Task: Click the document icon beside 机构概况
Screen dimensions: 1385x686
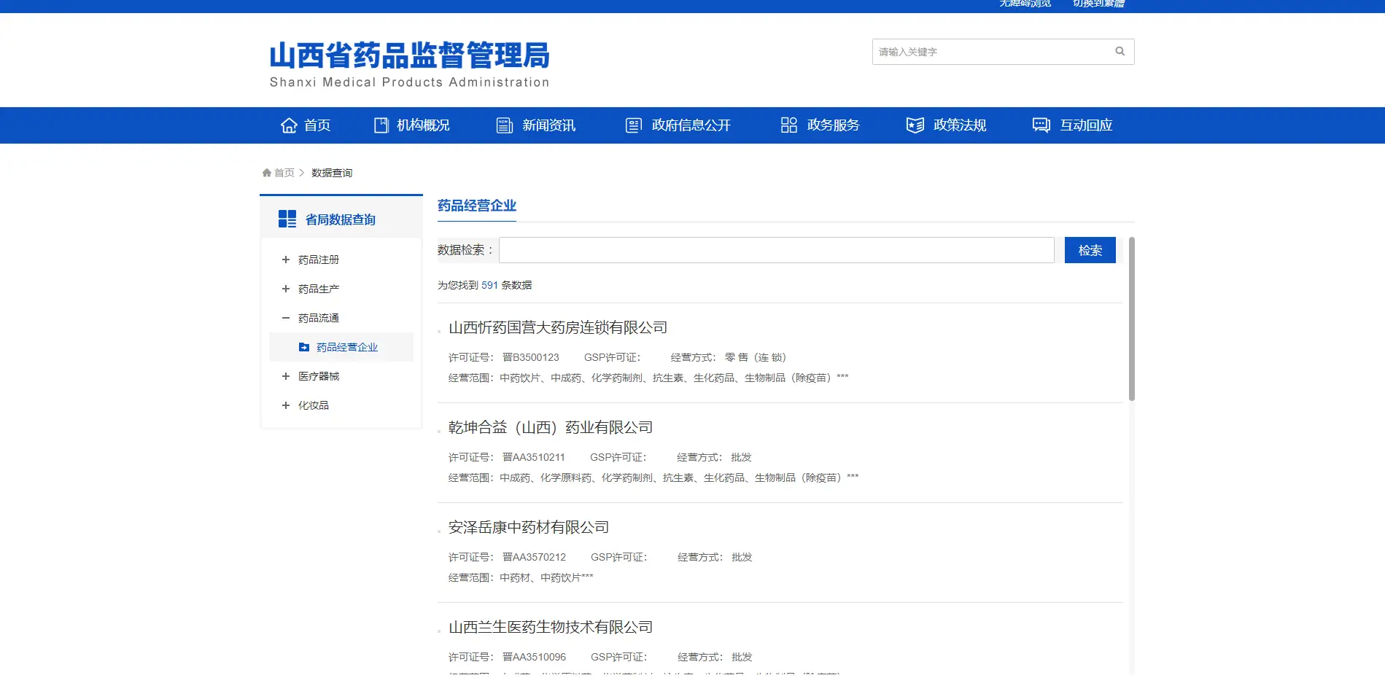Action: tap(381, 125)
